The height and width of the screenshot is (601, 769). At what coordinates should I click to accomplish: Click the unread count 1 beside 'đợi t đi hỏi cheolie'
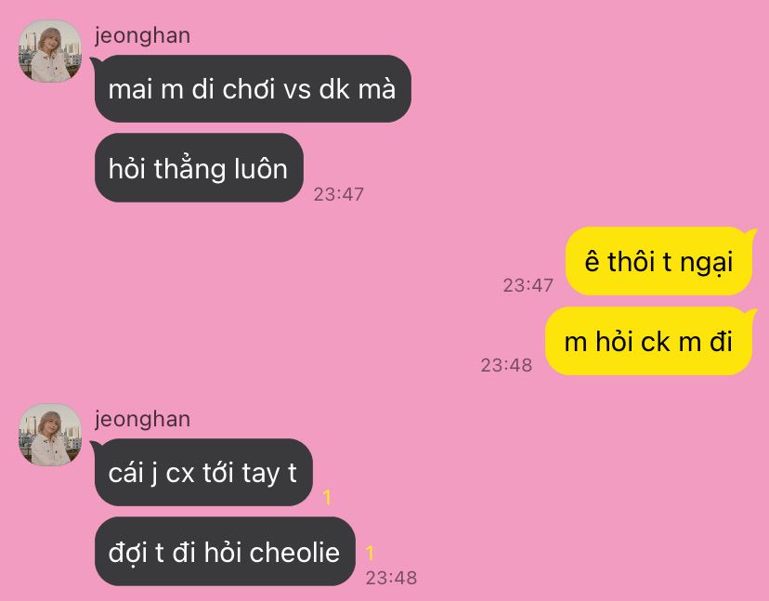370,554
